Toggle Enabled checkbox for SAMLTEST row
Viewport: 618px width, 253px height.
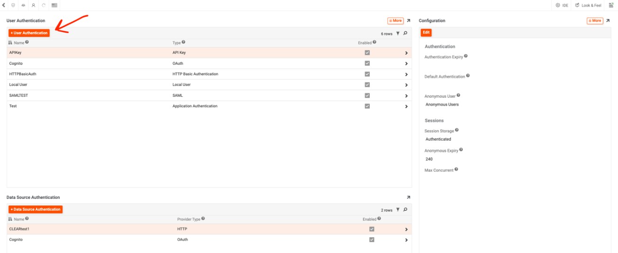pyautogui.click(x=367, y=95)
